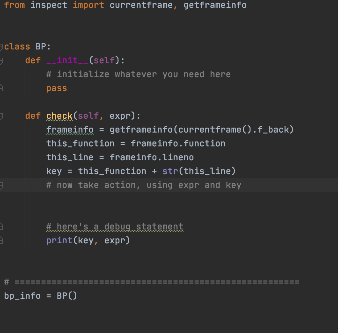Click "this_line" inside str()

(x=207, y=171)
